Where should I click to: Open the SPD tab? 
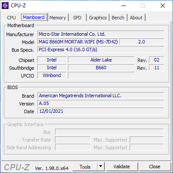pyautogui.click(x=77, y=18)
